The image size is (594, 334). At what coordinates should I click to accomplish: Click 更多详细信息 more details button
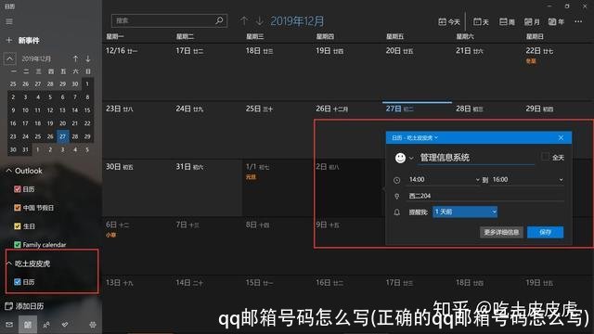pos(501,232)
